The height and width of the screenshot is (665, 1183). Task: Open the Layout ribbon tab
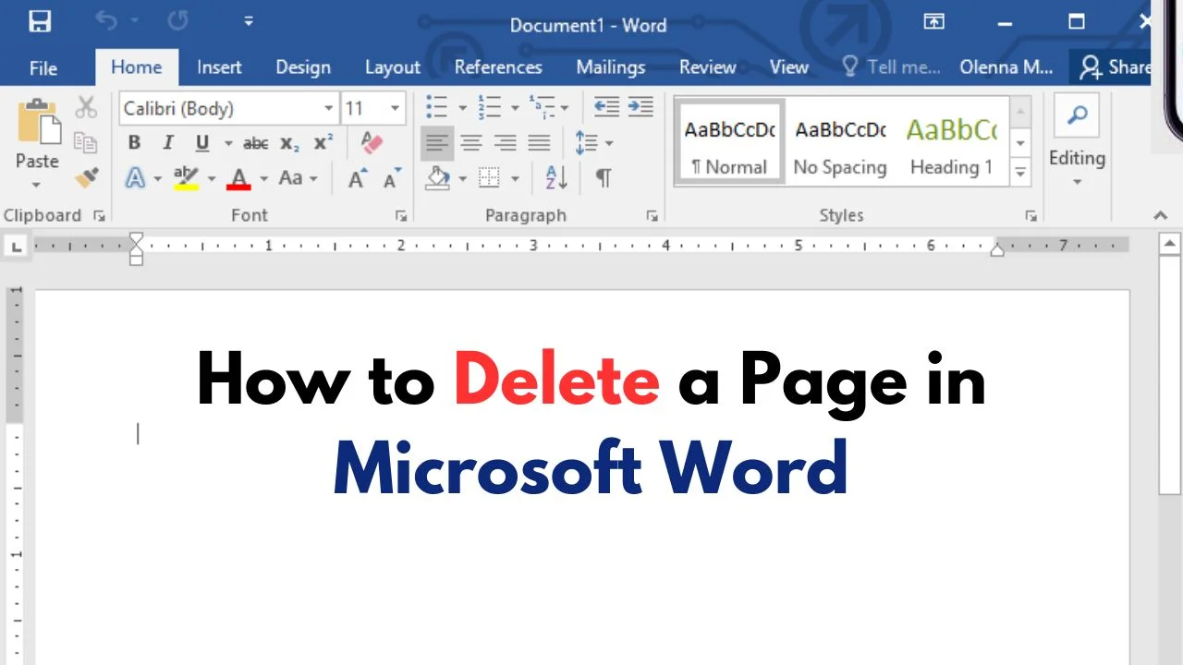(392, 67)
